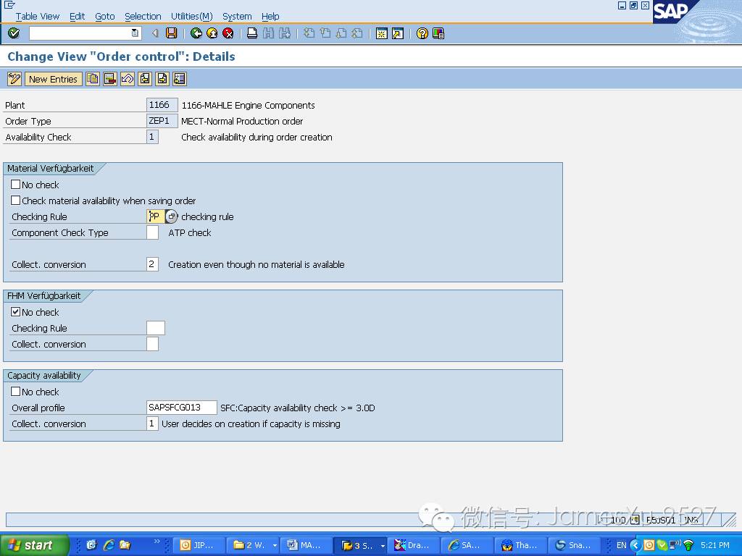Click the FHM Collect. conversion field

[152, 344]
